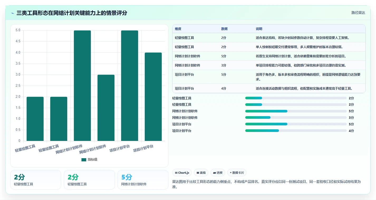Image resolution: width=376 pixels, height=200 pixels.
Task: Click the 1.5 y-axis tick label
Action: pos(18,108)
